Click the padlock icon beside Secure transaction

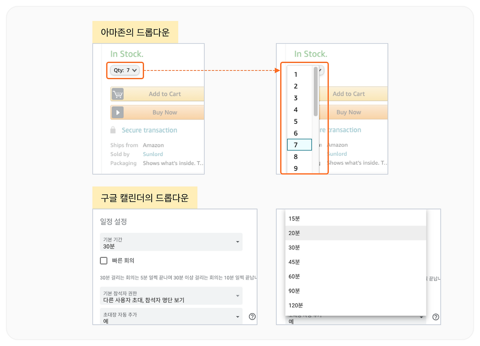[x=113, y=130]
